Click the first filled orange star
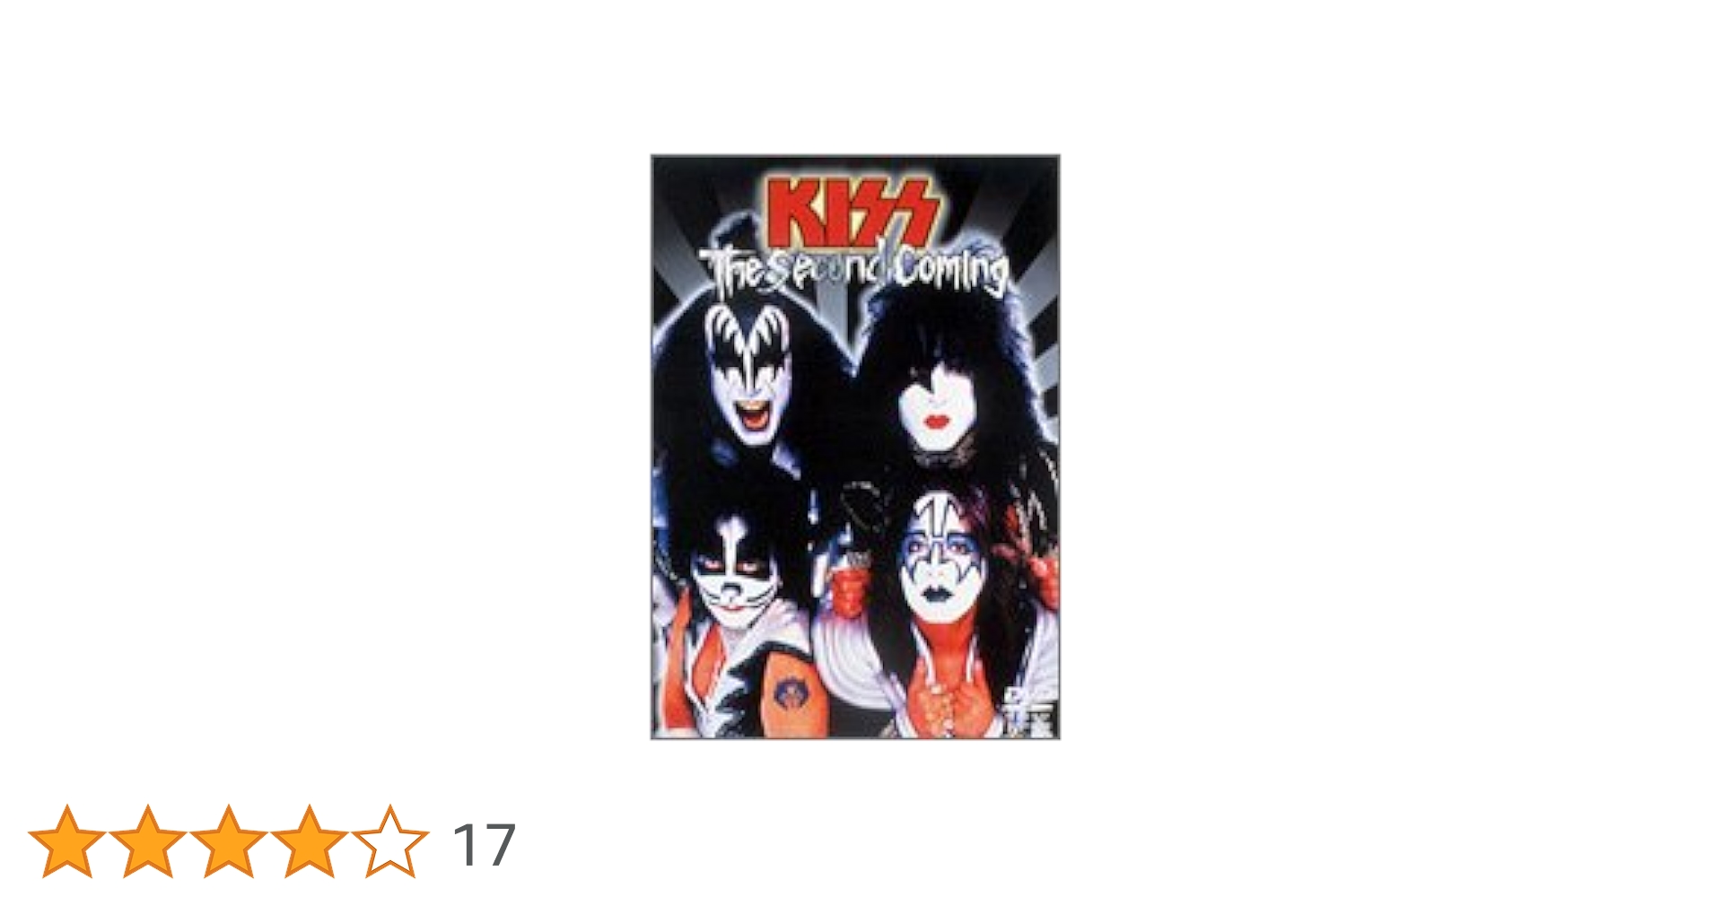 pos(67,841)
